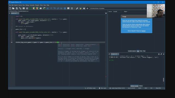Open Consoles menu
Image resolution: width=175 pixels, height=98 pixels.
click(x=32, y=5)
